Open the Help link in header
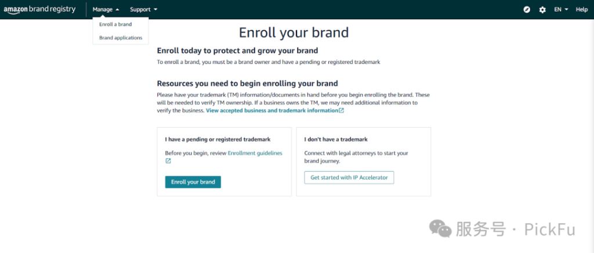The height and width of the screenshot is (253, 594). [x=581, y=9]
